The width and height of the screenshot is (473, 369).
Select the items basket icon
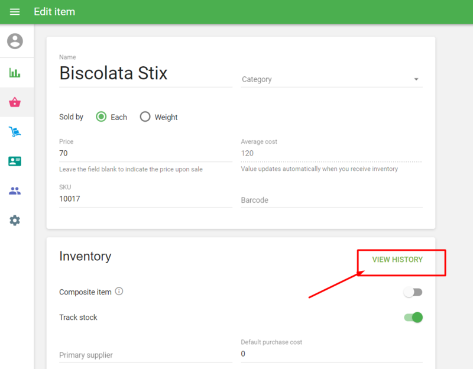click(15, 102)
